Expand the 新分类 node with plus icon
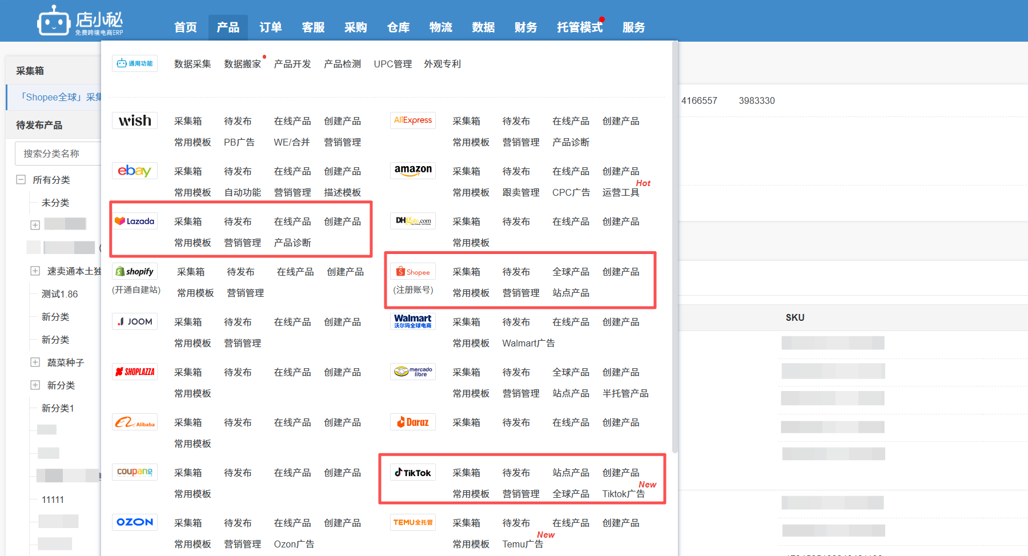Screen dimensions: 1028x556 [x=35, y=385]
